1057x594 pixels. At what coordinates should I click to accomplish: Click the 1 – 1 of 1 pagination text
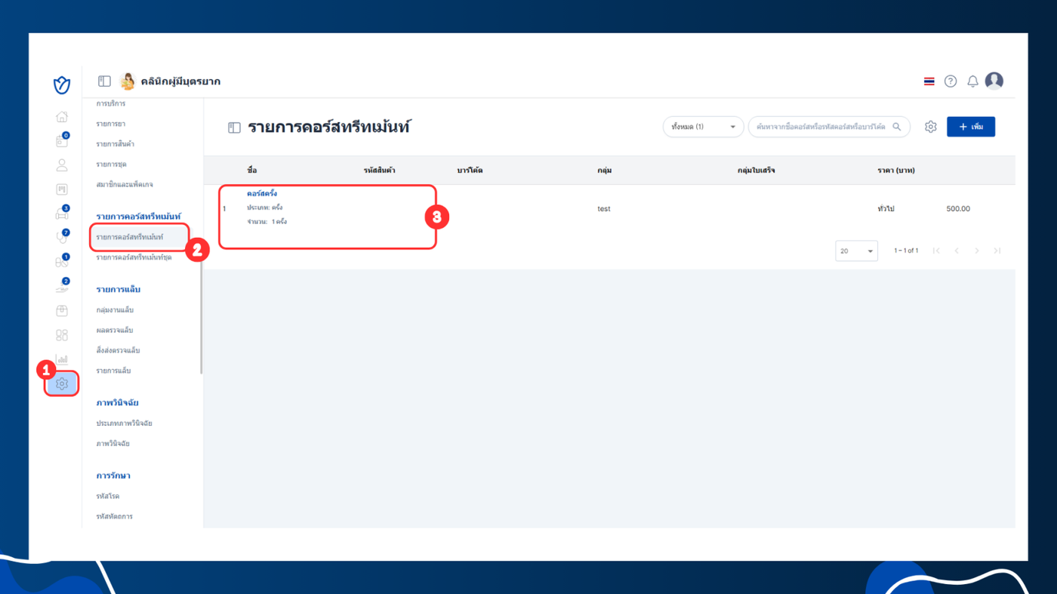(x=906, y=251)
